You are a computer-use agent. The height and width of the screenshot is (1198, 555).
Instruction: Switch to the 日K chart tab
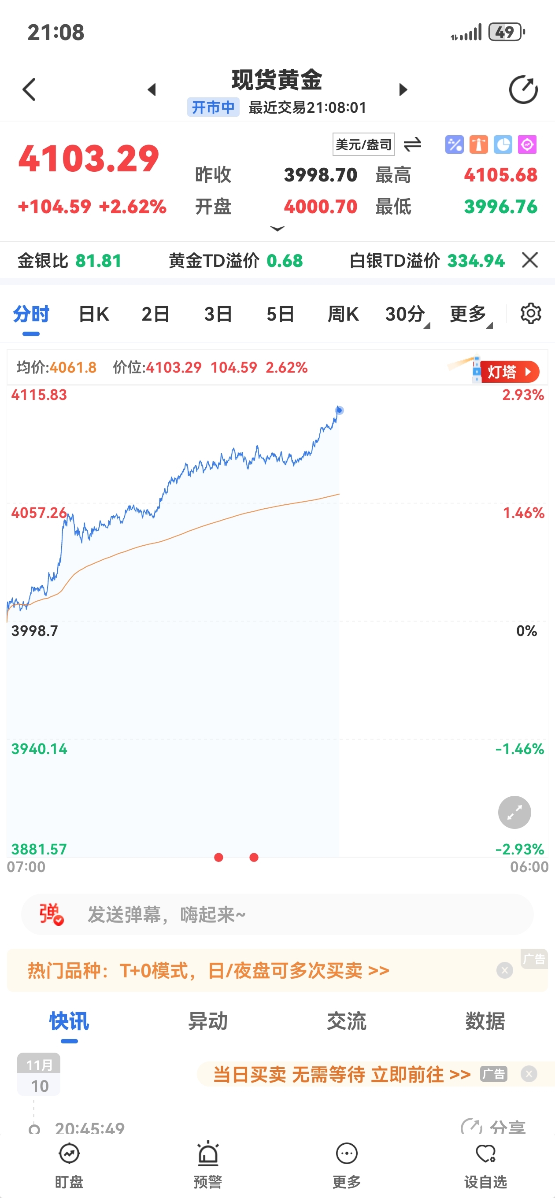[93, 315]
